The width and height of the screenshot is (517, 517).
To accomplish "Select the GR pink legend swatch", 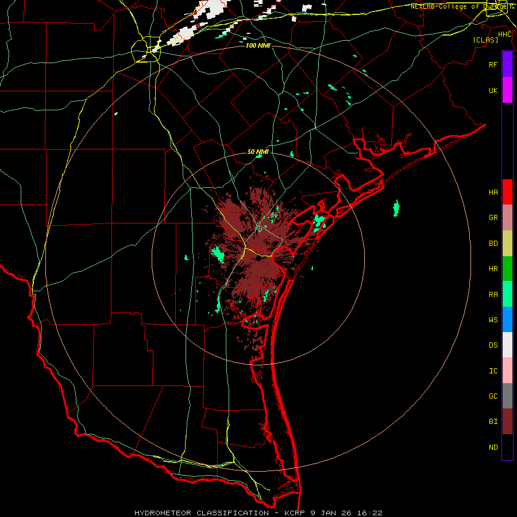I will tap(507, 218).
